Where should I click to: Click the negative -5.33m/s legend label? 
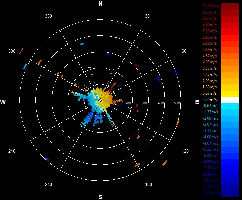[x=210, y=149]
